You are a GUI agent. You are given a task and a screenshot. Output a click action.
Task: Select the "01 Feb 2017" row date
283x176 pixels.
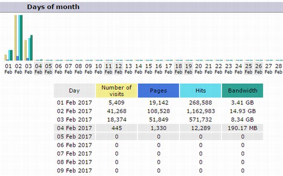click(74, 103)
